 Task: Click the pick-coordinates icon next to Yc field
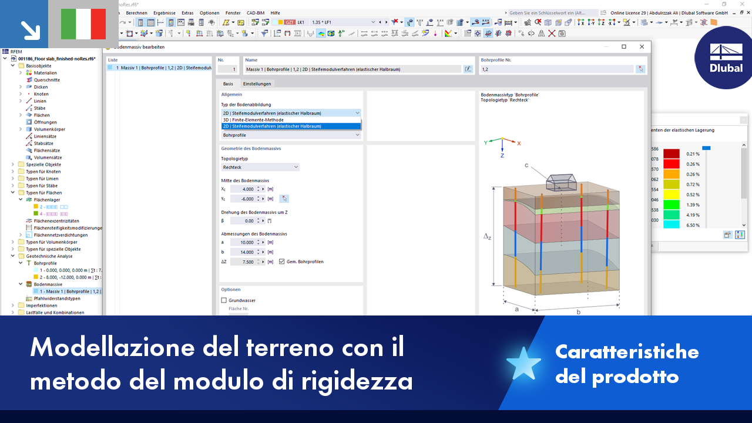click(x=284, y=199)
